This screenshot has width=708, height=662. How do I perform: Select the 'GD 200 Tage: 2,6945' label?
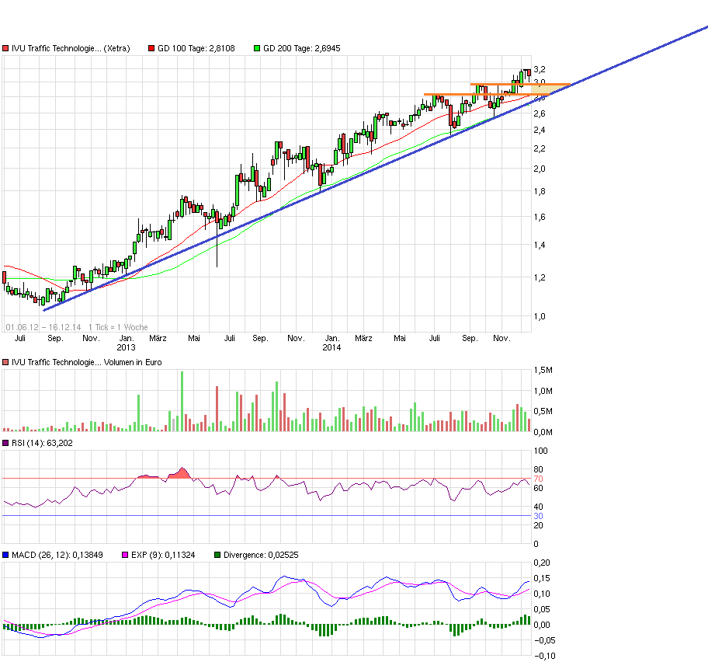[x=302, y=48]
